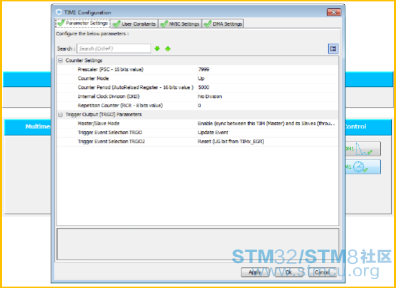Toggle the description panel icon right of search
The image size is (396, 288).
click(x=333, y=49)
